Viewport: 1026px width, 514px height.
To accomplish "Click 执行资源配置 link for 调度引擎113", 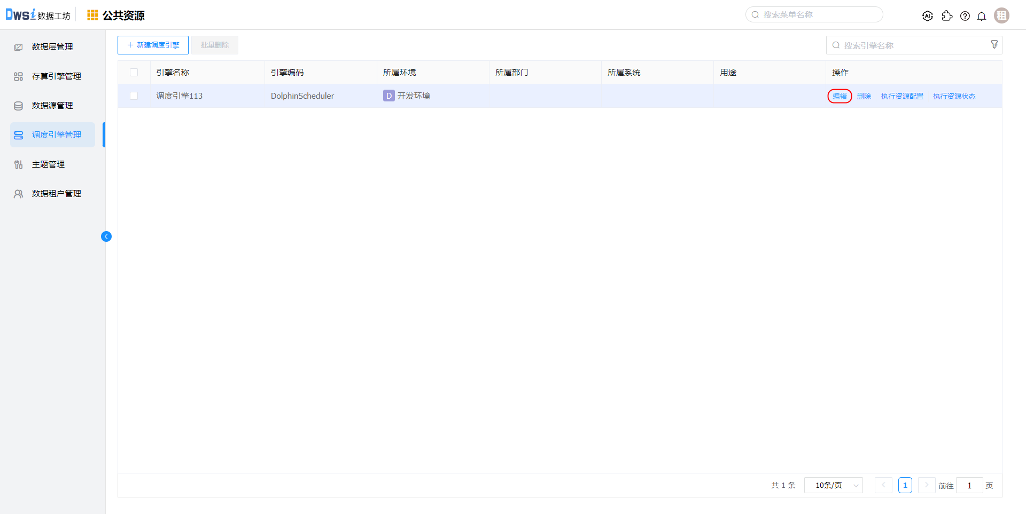I will point(902,96).
